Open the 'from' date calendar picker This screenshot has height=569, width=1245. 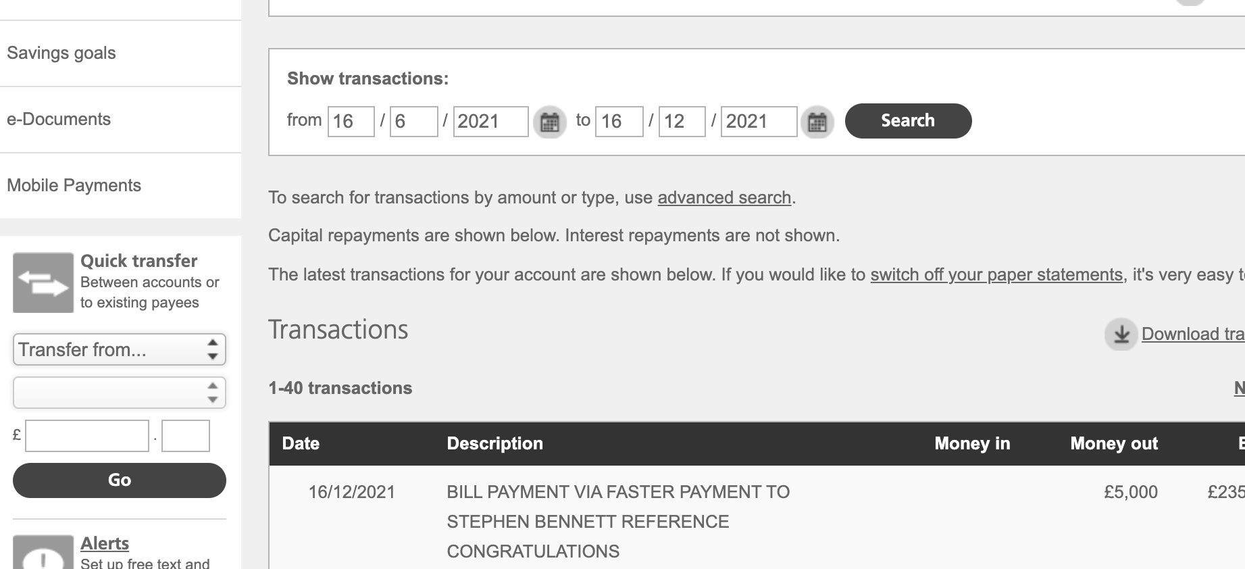point(549,122)
